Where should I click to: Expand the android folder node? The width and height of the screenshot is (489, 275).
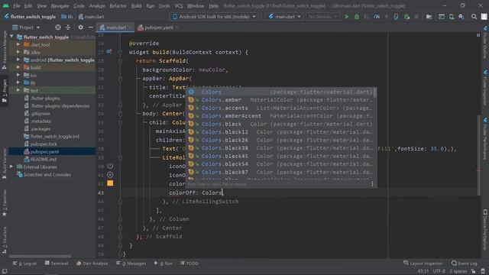click(x=18, y=60)
